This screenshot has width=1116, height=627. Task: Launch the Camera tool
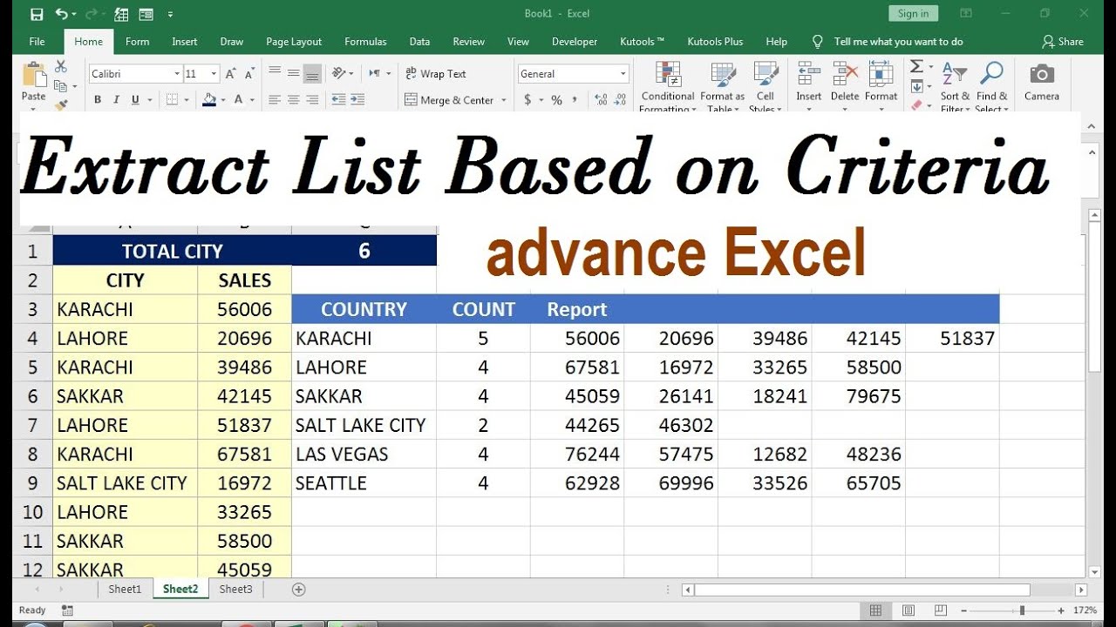coord(1042,81)
